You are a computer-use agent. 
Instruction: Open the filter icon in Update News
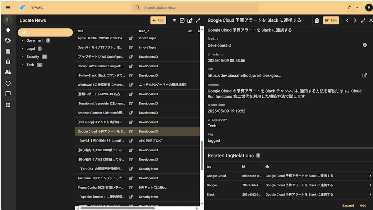coord(174,20)
